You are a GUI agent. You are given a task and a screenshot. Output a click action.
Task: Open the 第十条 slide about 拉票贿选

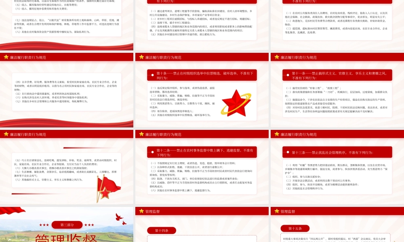(x=202, y=90)
